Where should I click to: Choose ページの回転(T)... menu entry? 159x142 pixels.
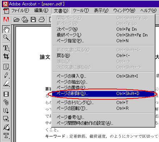coord(103,108)
